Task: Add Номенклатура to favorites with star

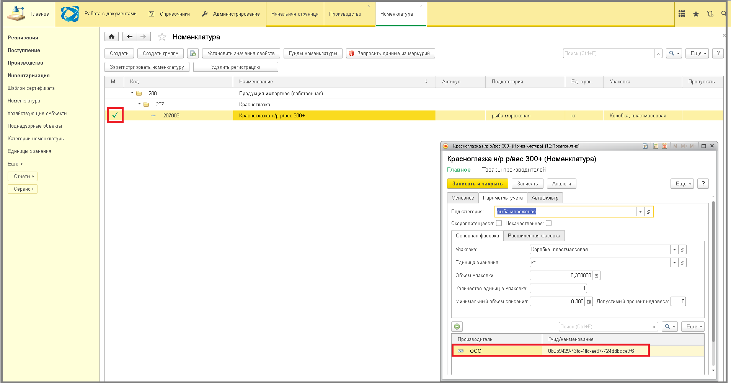Action: click(x=162, y=37)
